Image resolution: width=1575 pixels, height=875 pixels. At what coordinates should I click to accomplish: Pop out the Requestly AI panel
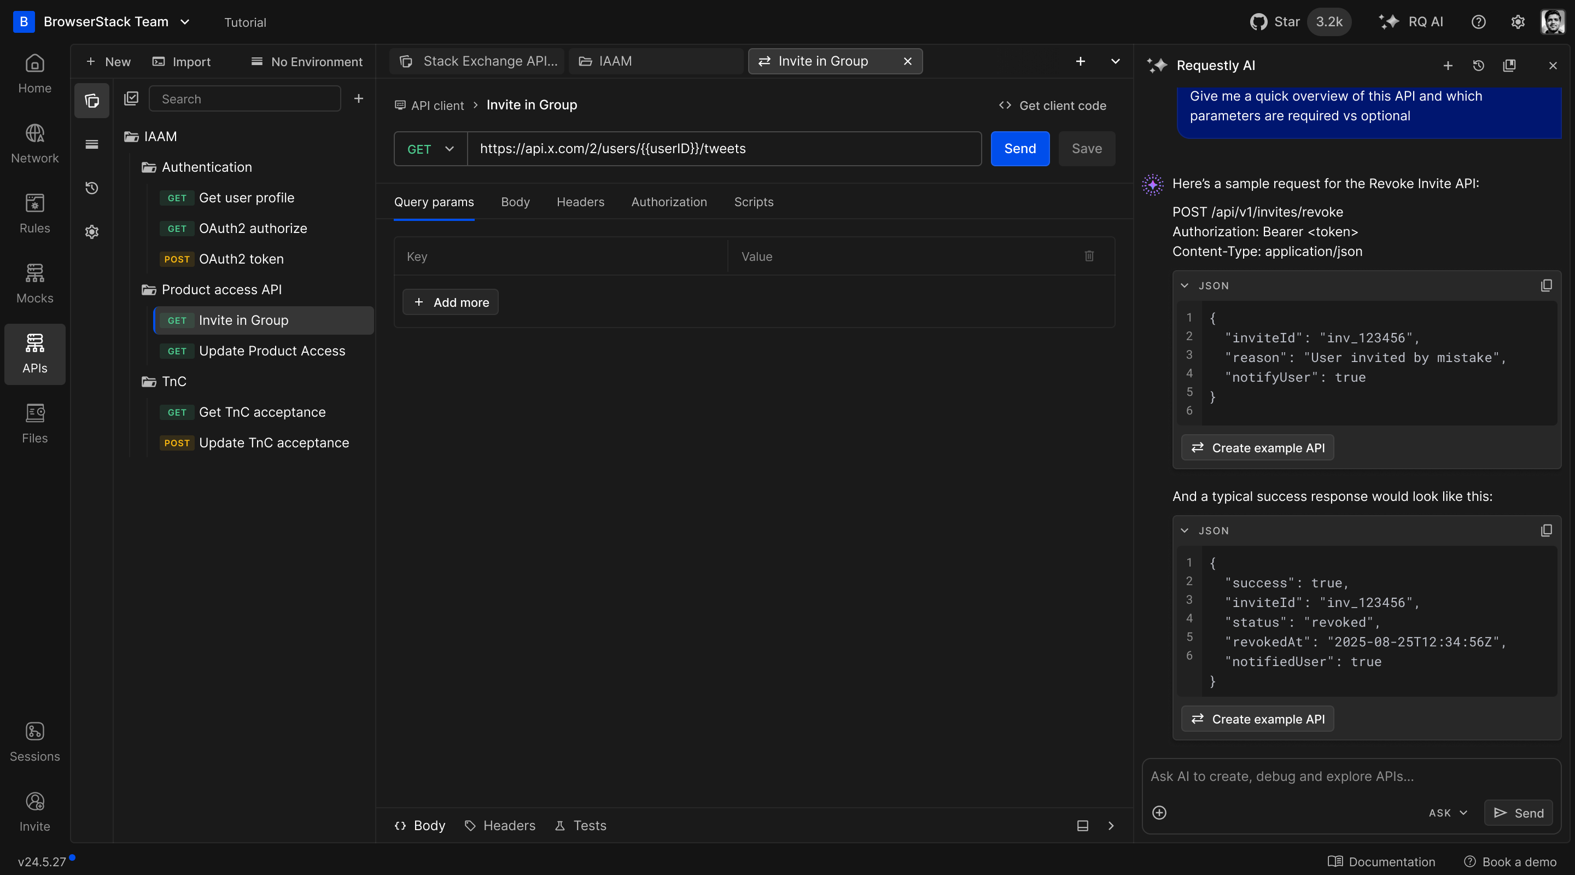[1509, 66]
